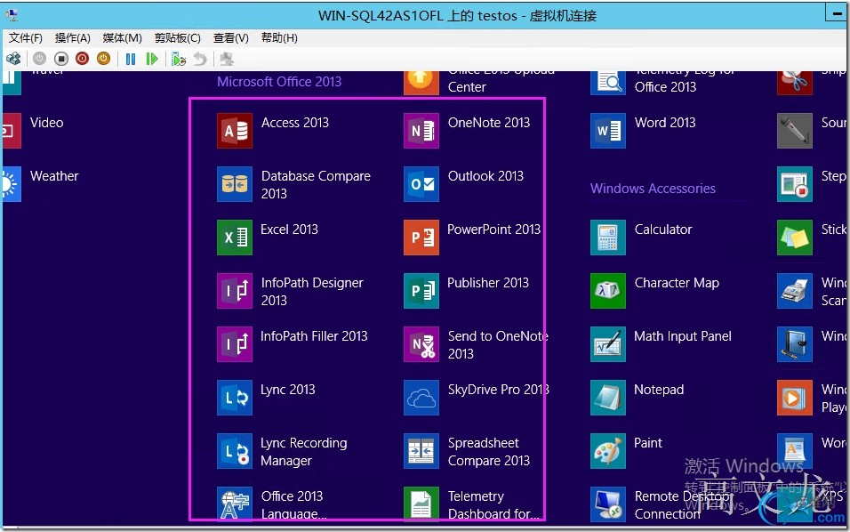Open the 查看(V) menu
The image size is (850, 532).
230,38
